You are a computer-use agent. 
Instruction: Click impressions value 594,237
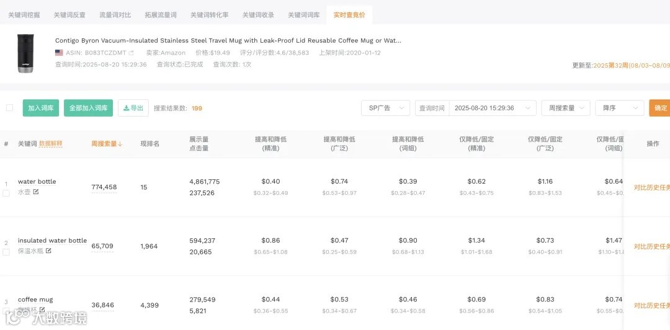coord(202,241)
